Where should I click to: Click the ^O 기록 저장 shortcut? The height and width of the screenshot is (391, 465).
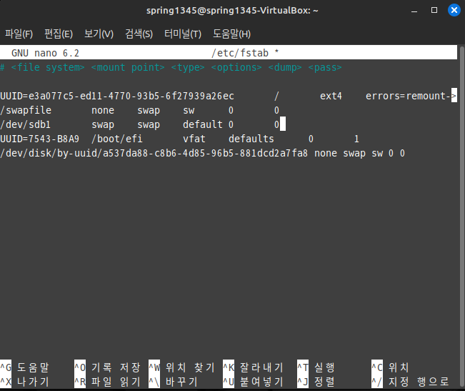pyautogui.click(x=107, y=367)
